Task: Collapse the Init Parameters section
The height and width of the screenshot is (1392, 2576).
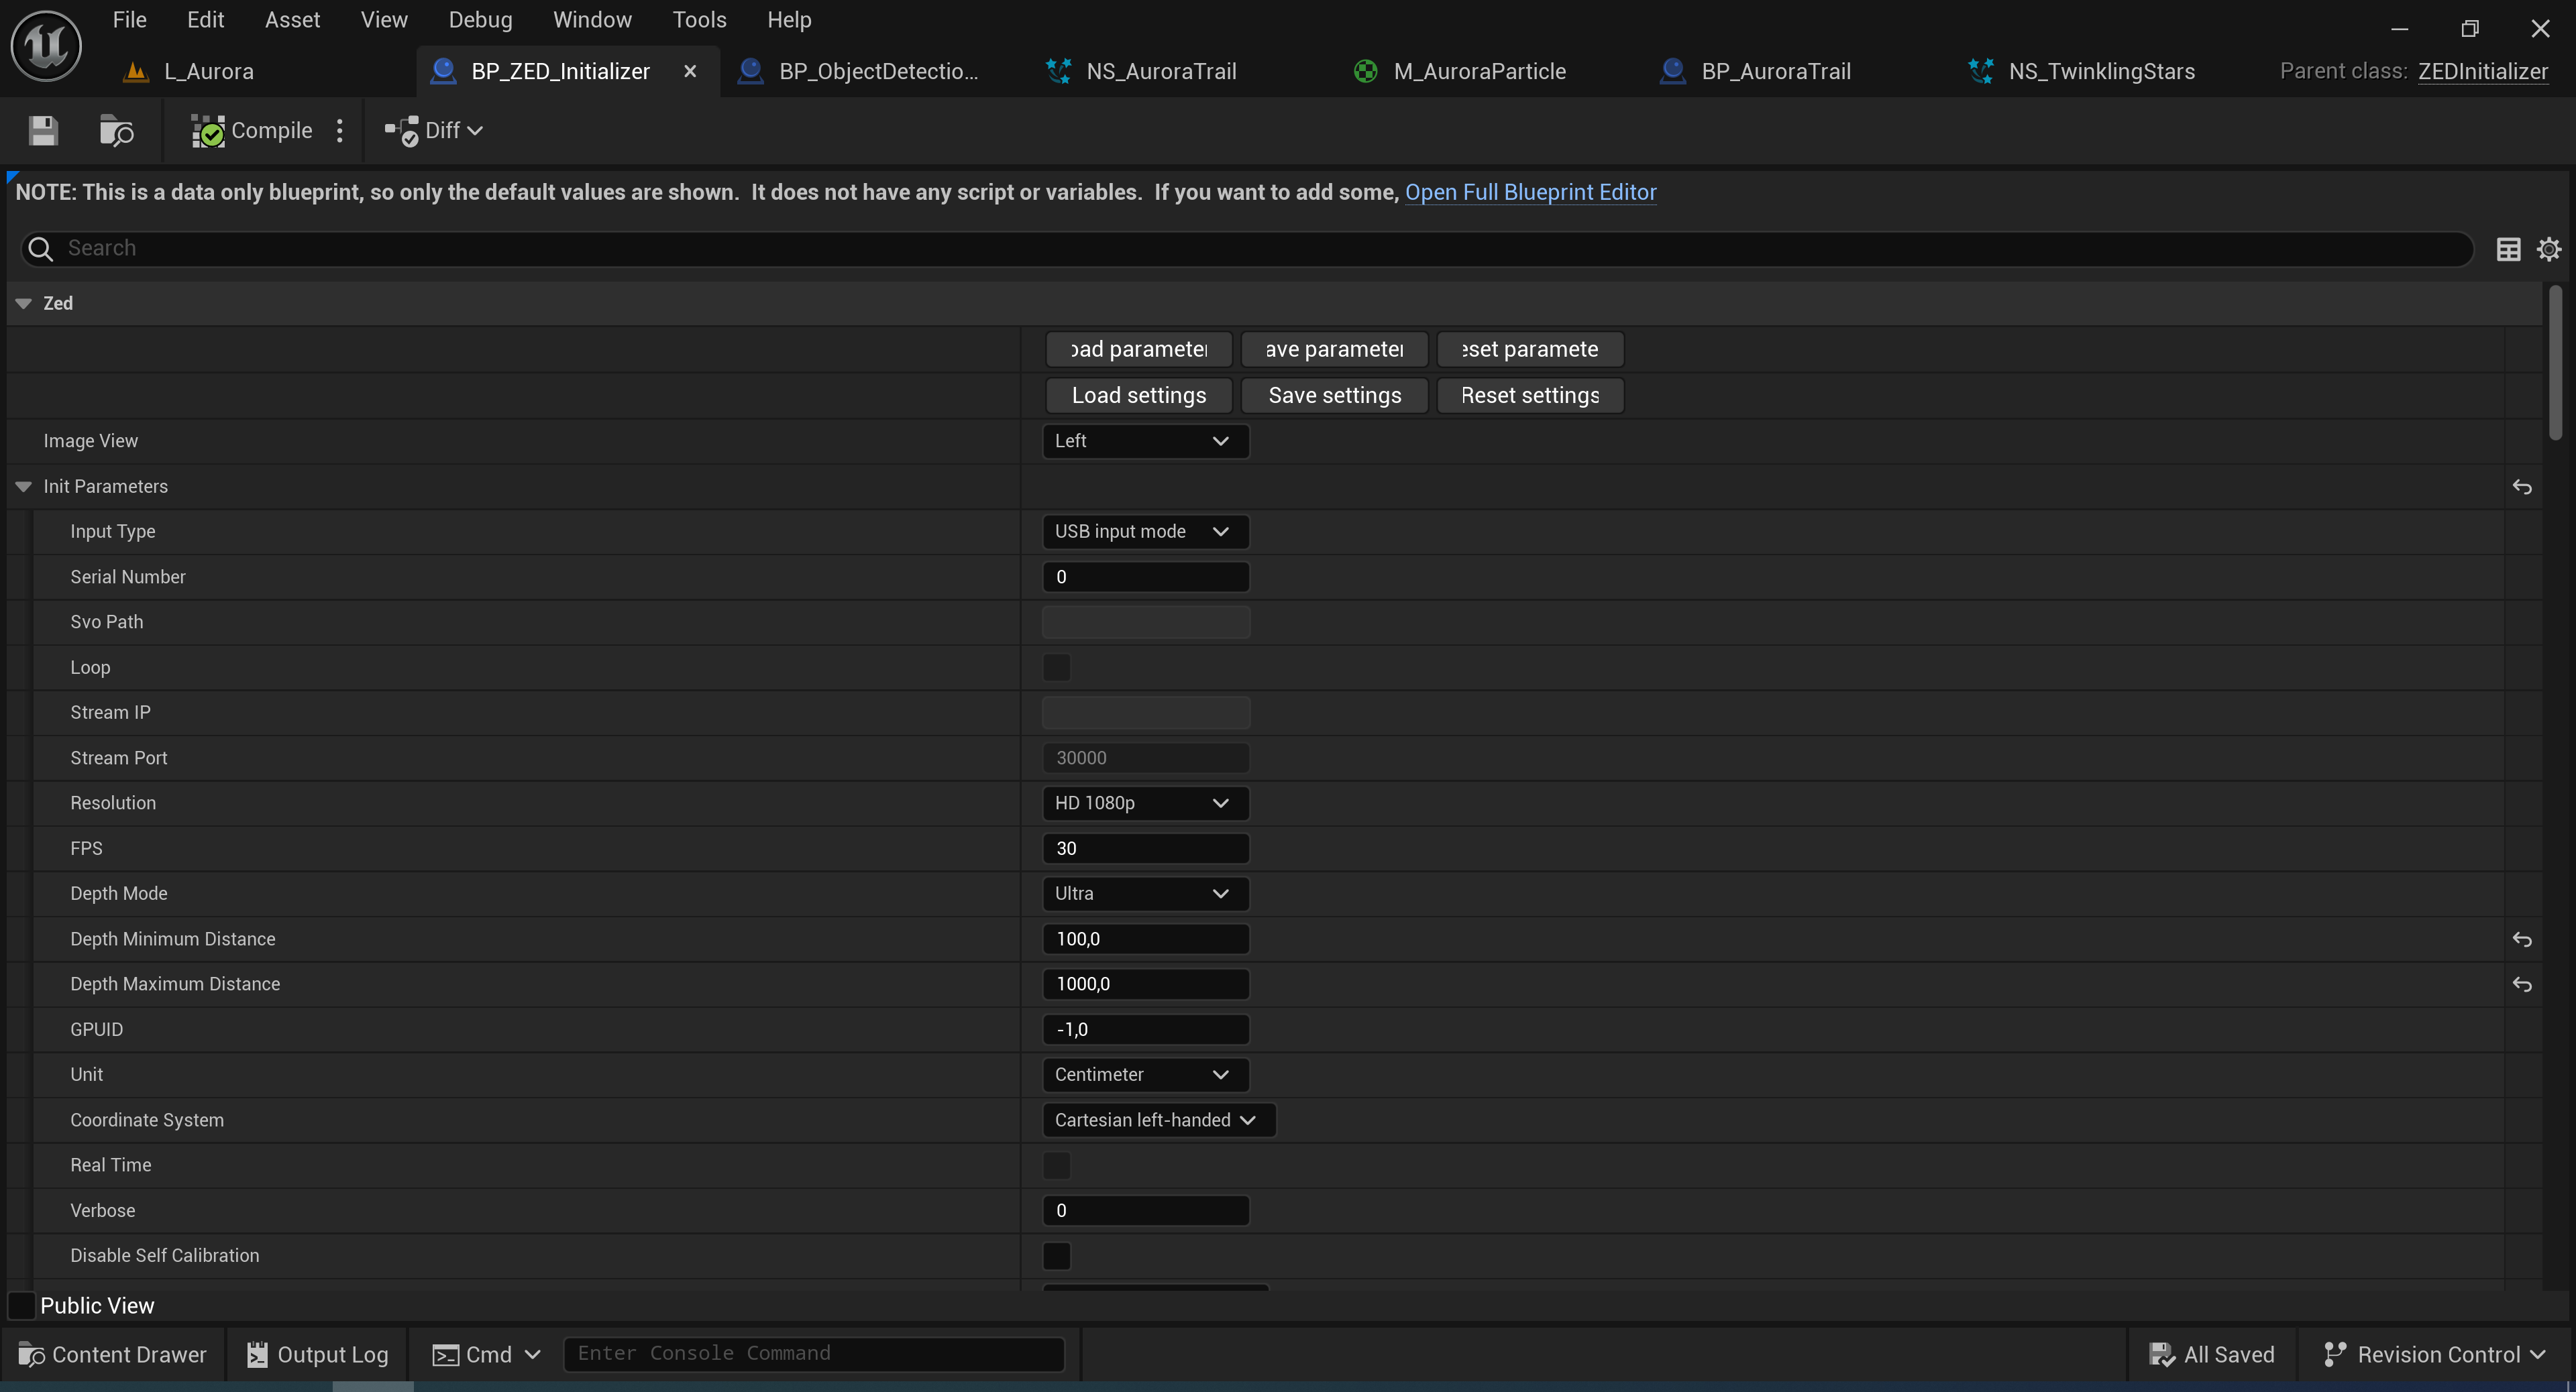Action: point(24,487)
